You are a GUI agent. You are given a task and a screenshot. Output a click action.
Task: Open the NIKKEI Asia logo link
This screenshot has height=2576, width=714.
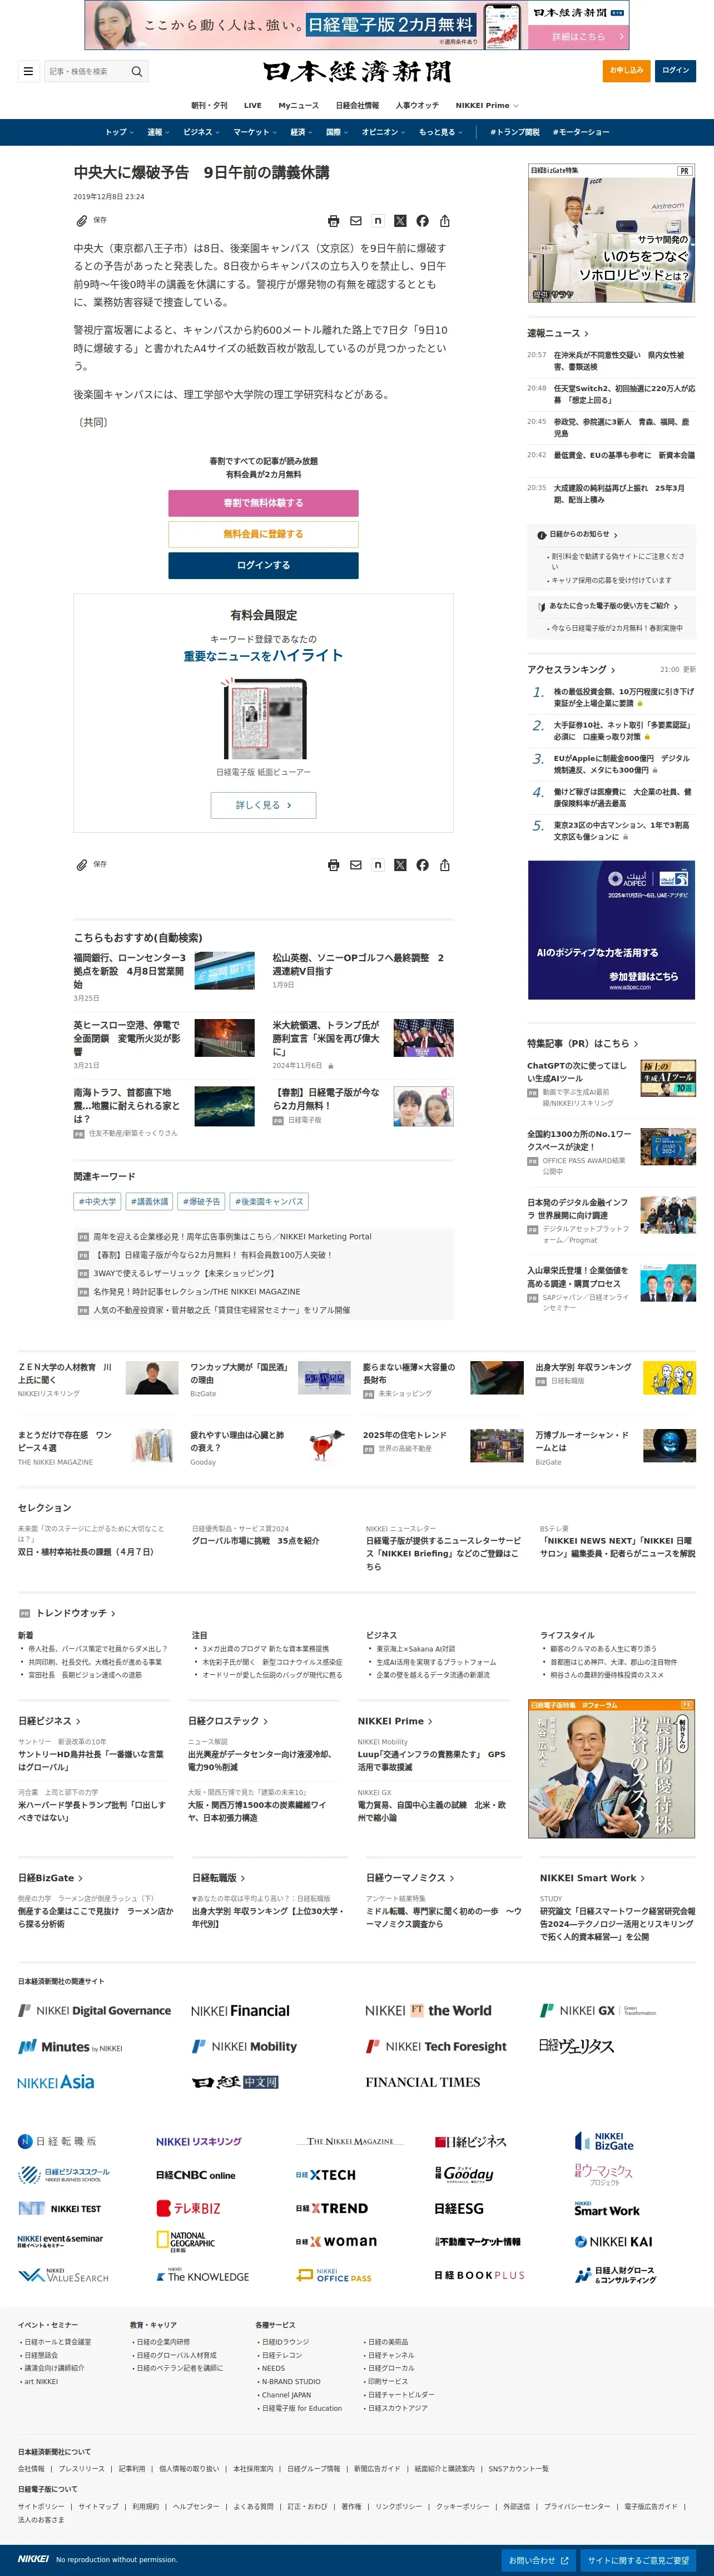tap(56, 2082)
